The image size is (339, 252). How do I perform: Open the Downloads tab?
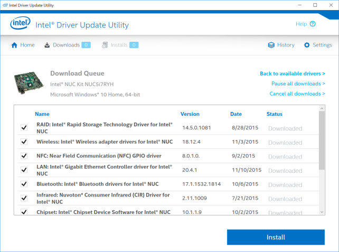tap(68, 45)
